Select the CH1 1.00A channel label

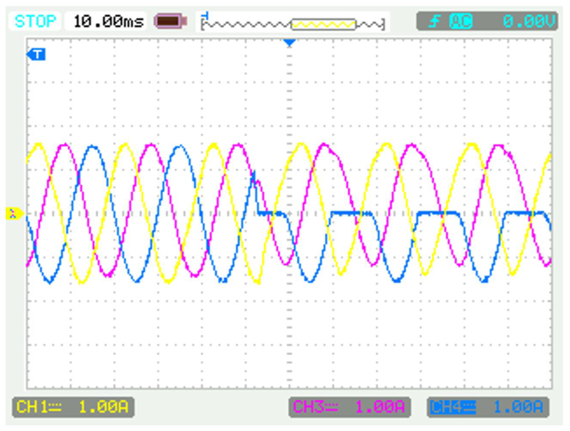tap(73, 407)
